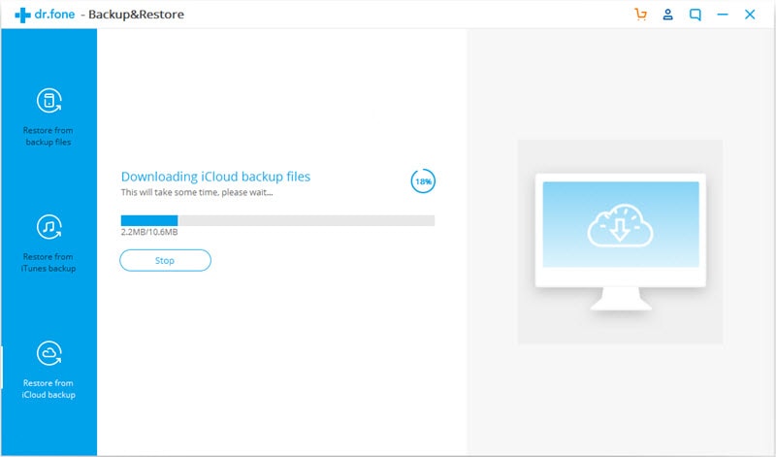Click the dr.fone plus logo
The height and width of the screenshot is (457, 776).
pyautogui.click(x=22, y=15)
